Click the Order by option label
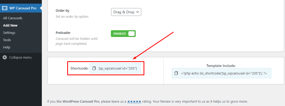This screenshot has width=285, height=106. (62, 11)
